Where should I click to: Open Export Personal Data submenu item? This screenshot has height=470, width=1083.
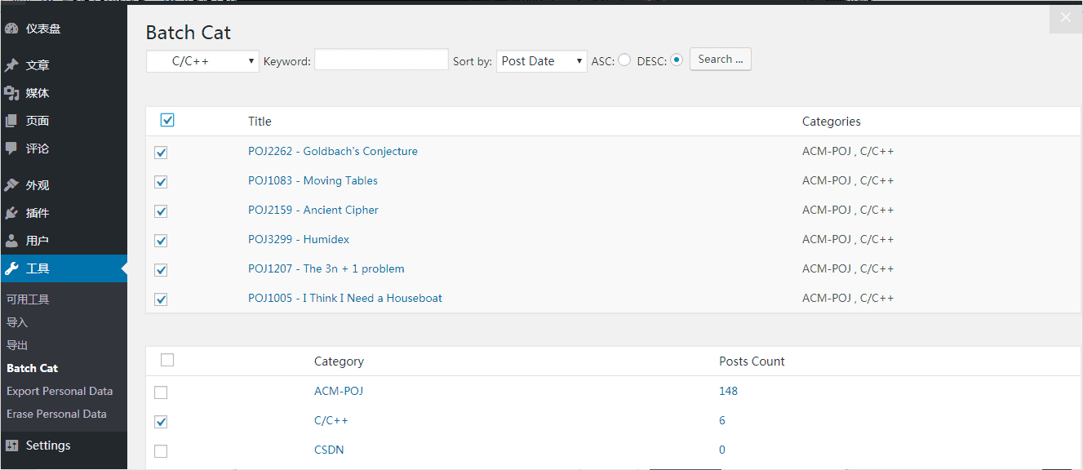[x=60, y=391]
